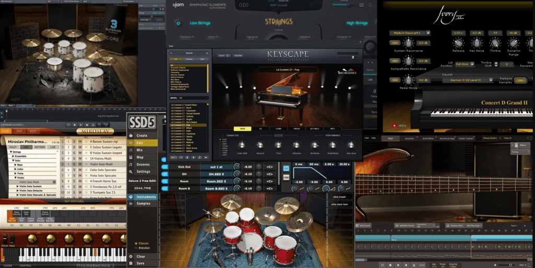This screenshot has height=268, width=535.
Task: Toggle the envelope ON button in SSD5
Action: [x=286, y=168]
